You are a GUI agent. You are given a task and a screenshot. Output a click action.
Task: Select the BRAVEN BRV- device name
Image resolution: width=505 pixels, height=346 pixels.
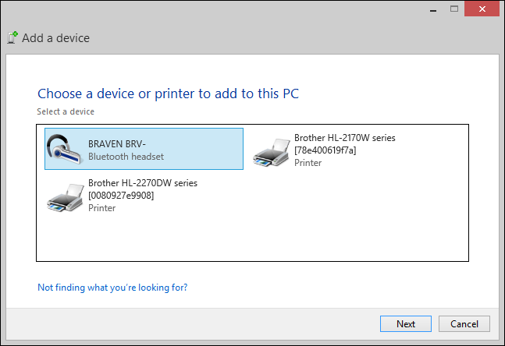click(x=117, y=144)
